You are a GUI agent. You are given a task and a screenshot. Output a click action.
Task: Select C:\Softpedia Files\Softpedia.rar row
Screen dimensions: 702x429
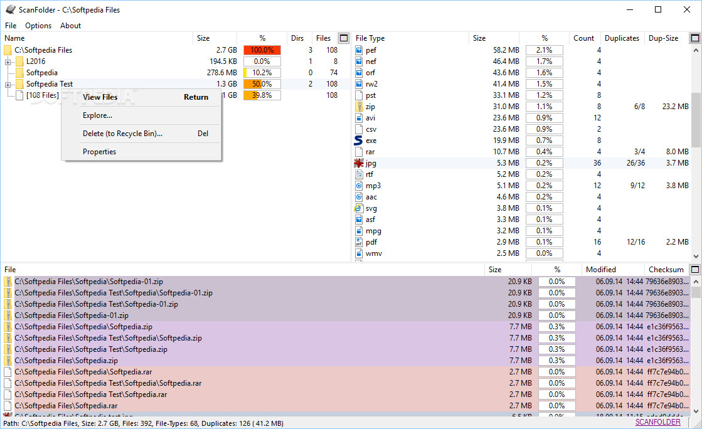pos(346,406)
